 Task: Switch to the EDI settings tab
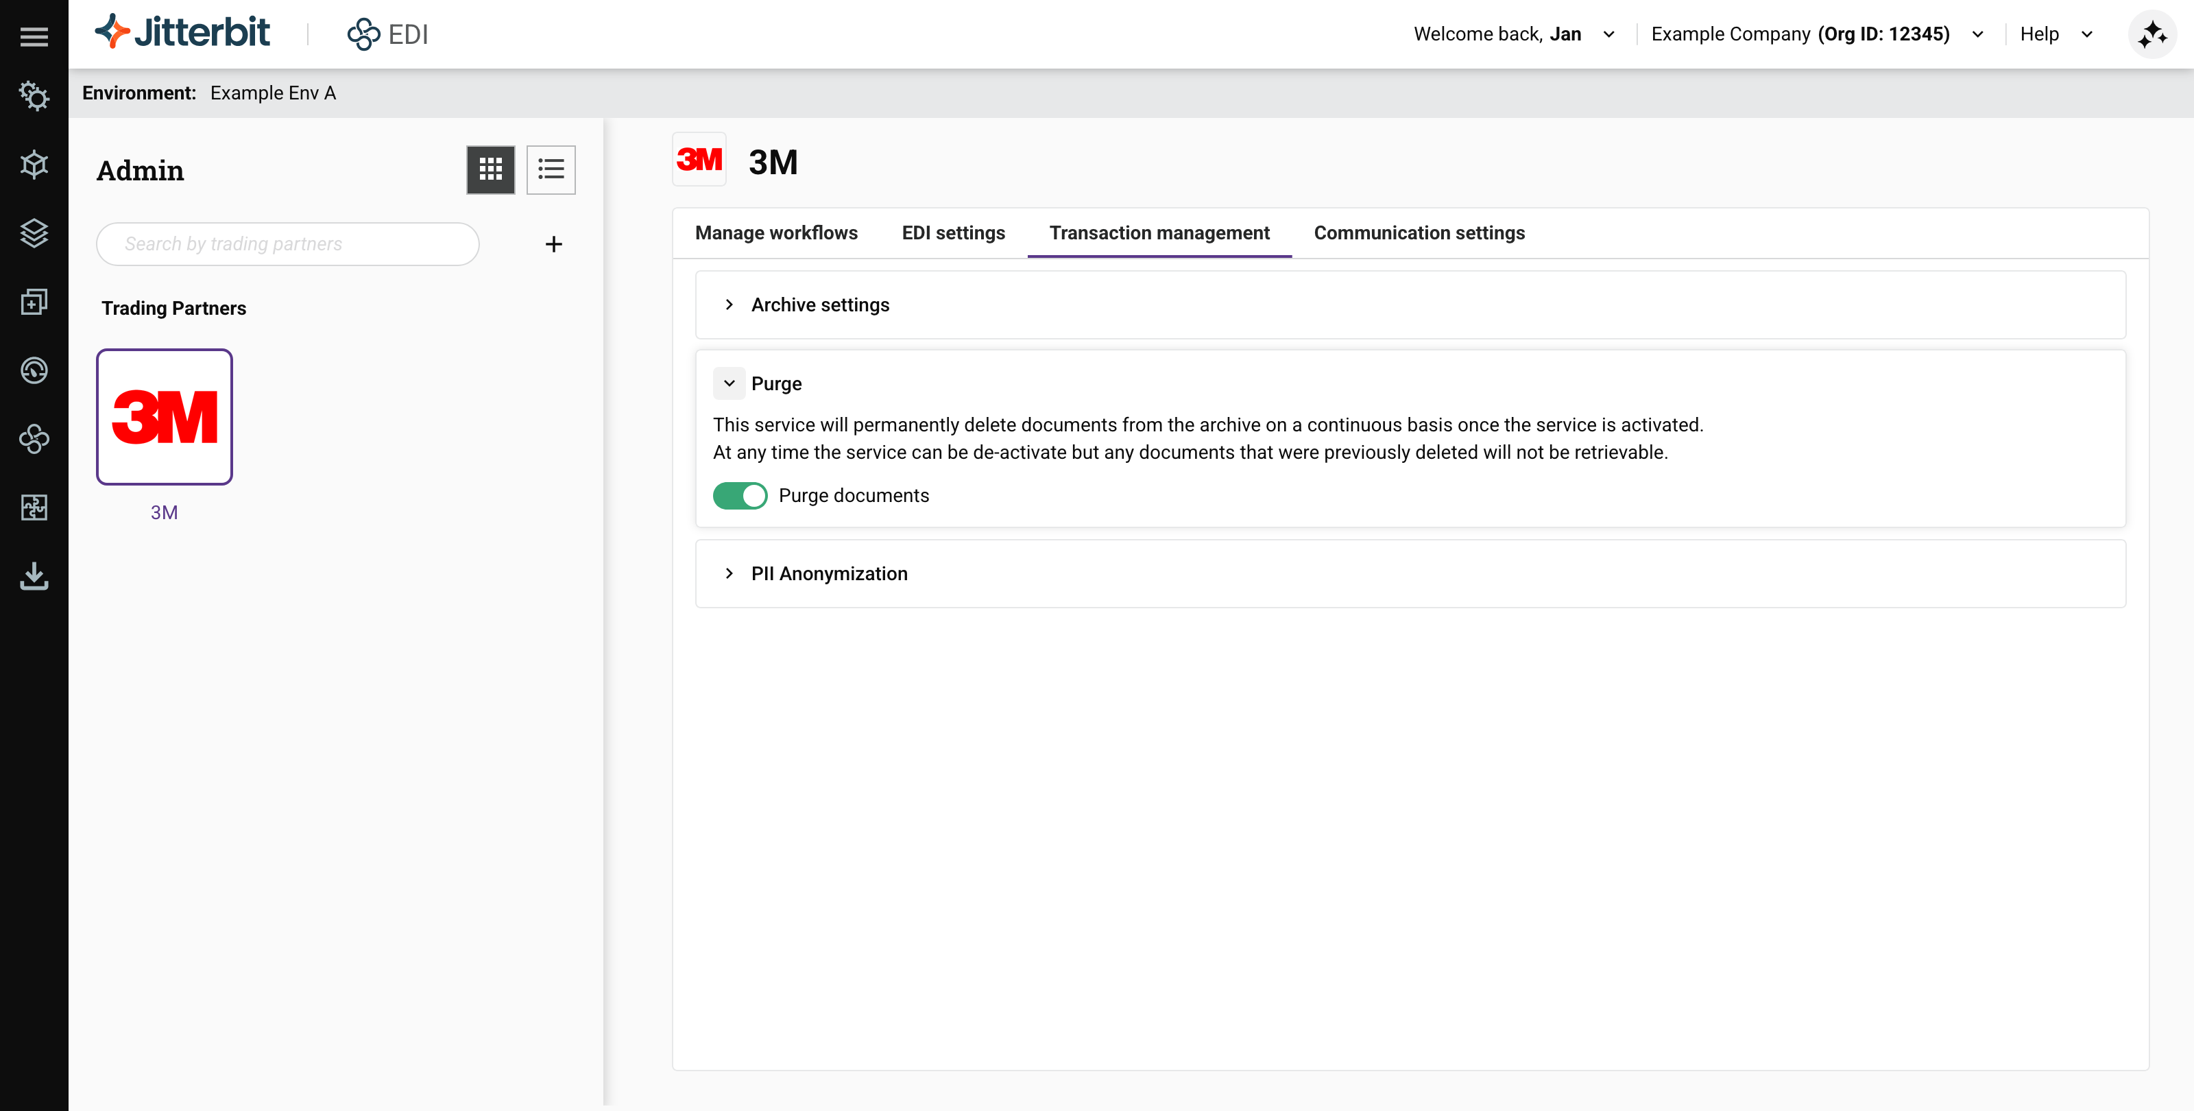coord(953,232)
